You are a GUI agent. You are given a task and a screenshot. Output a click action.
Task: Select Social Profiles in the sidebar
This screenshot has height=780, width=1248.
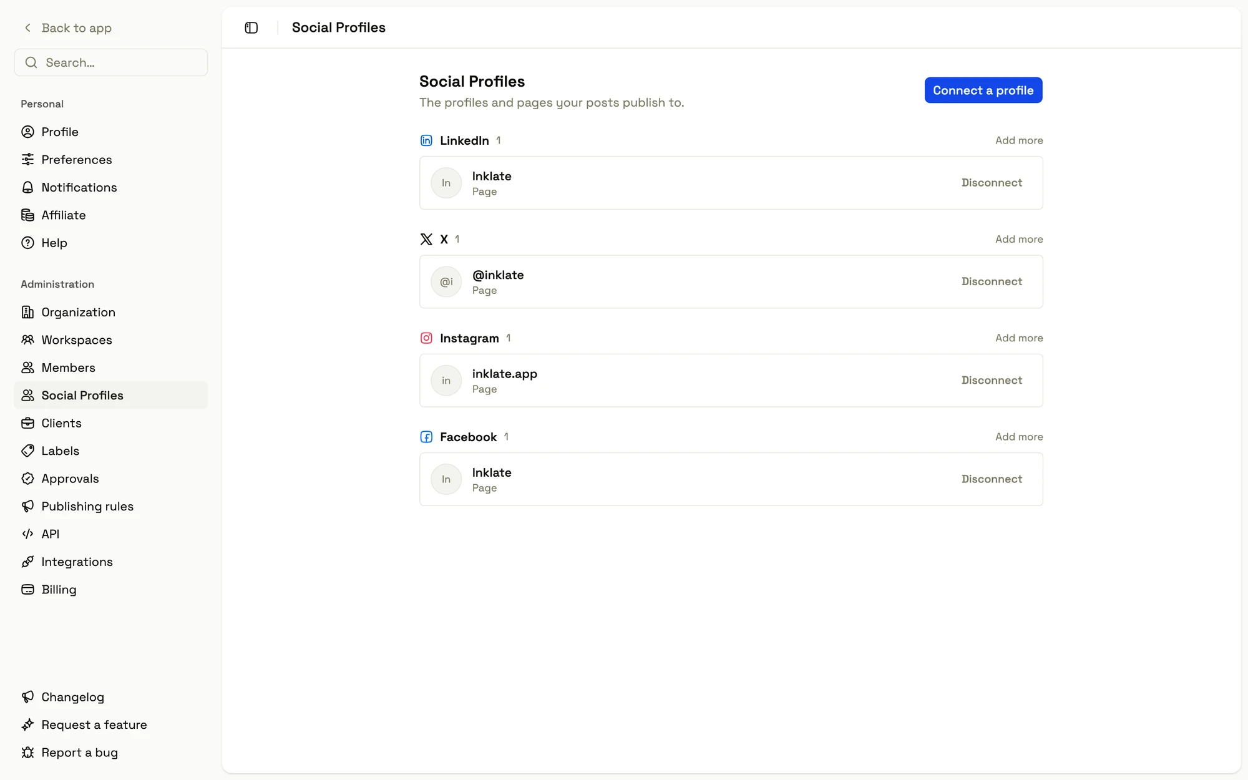click(110, 395)
